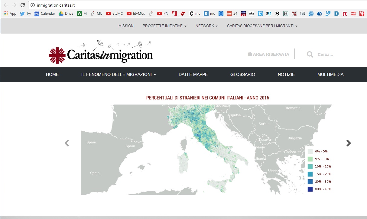Open the Google Drive bookmark
This screenshot has height=219, width=367.
66,14
